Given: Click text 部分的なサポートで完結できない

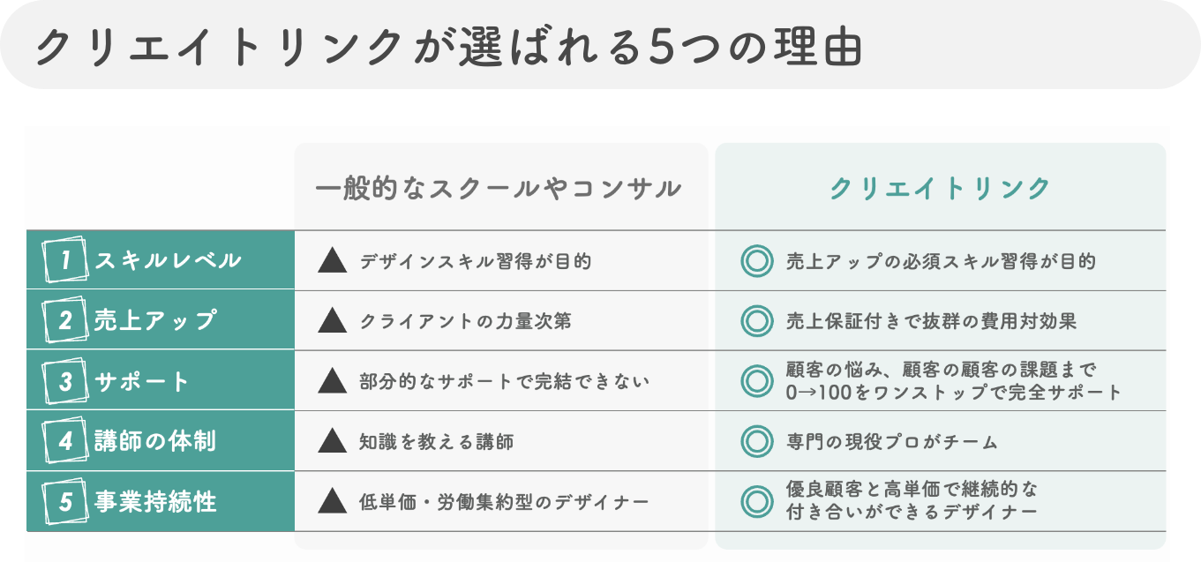Looking at the screenshot, I should pos(505,381).
